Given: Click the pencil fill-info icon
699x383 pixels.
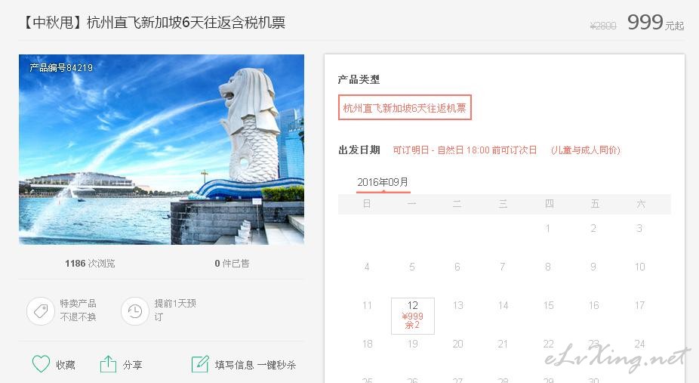Looking at the screenshot, I should pyautogui.click(x=200, y=364).
